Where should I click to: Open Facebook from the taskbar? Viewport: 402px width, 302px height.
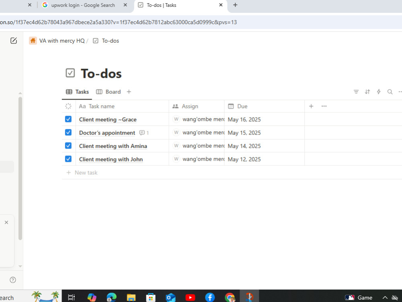click(210, 298)
